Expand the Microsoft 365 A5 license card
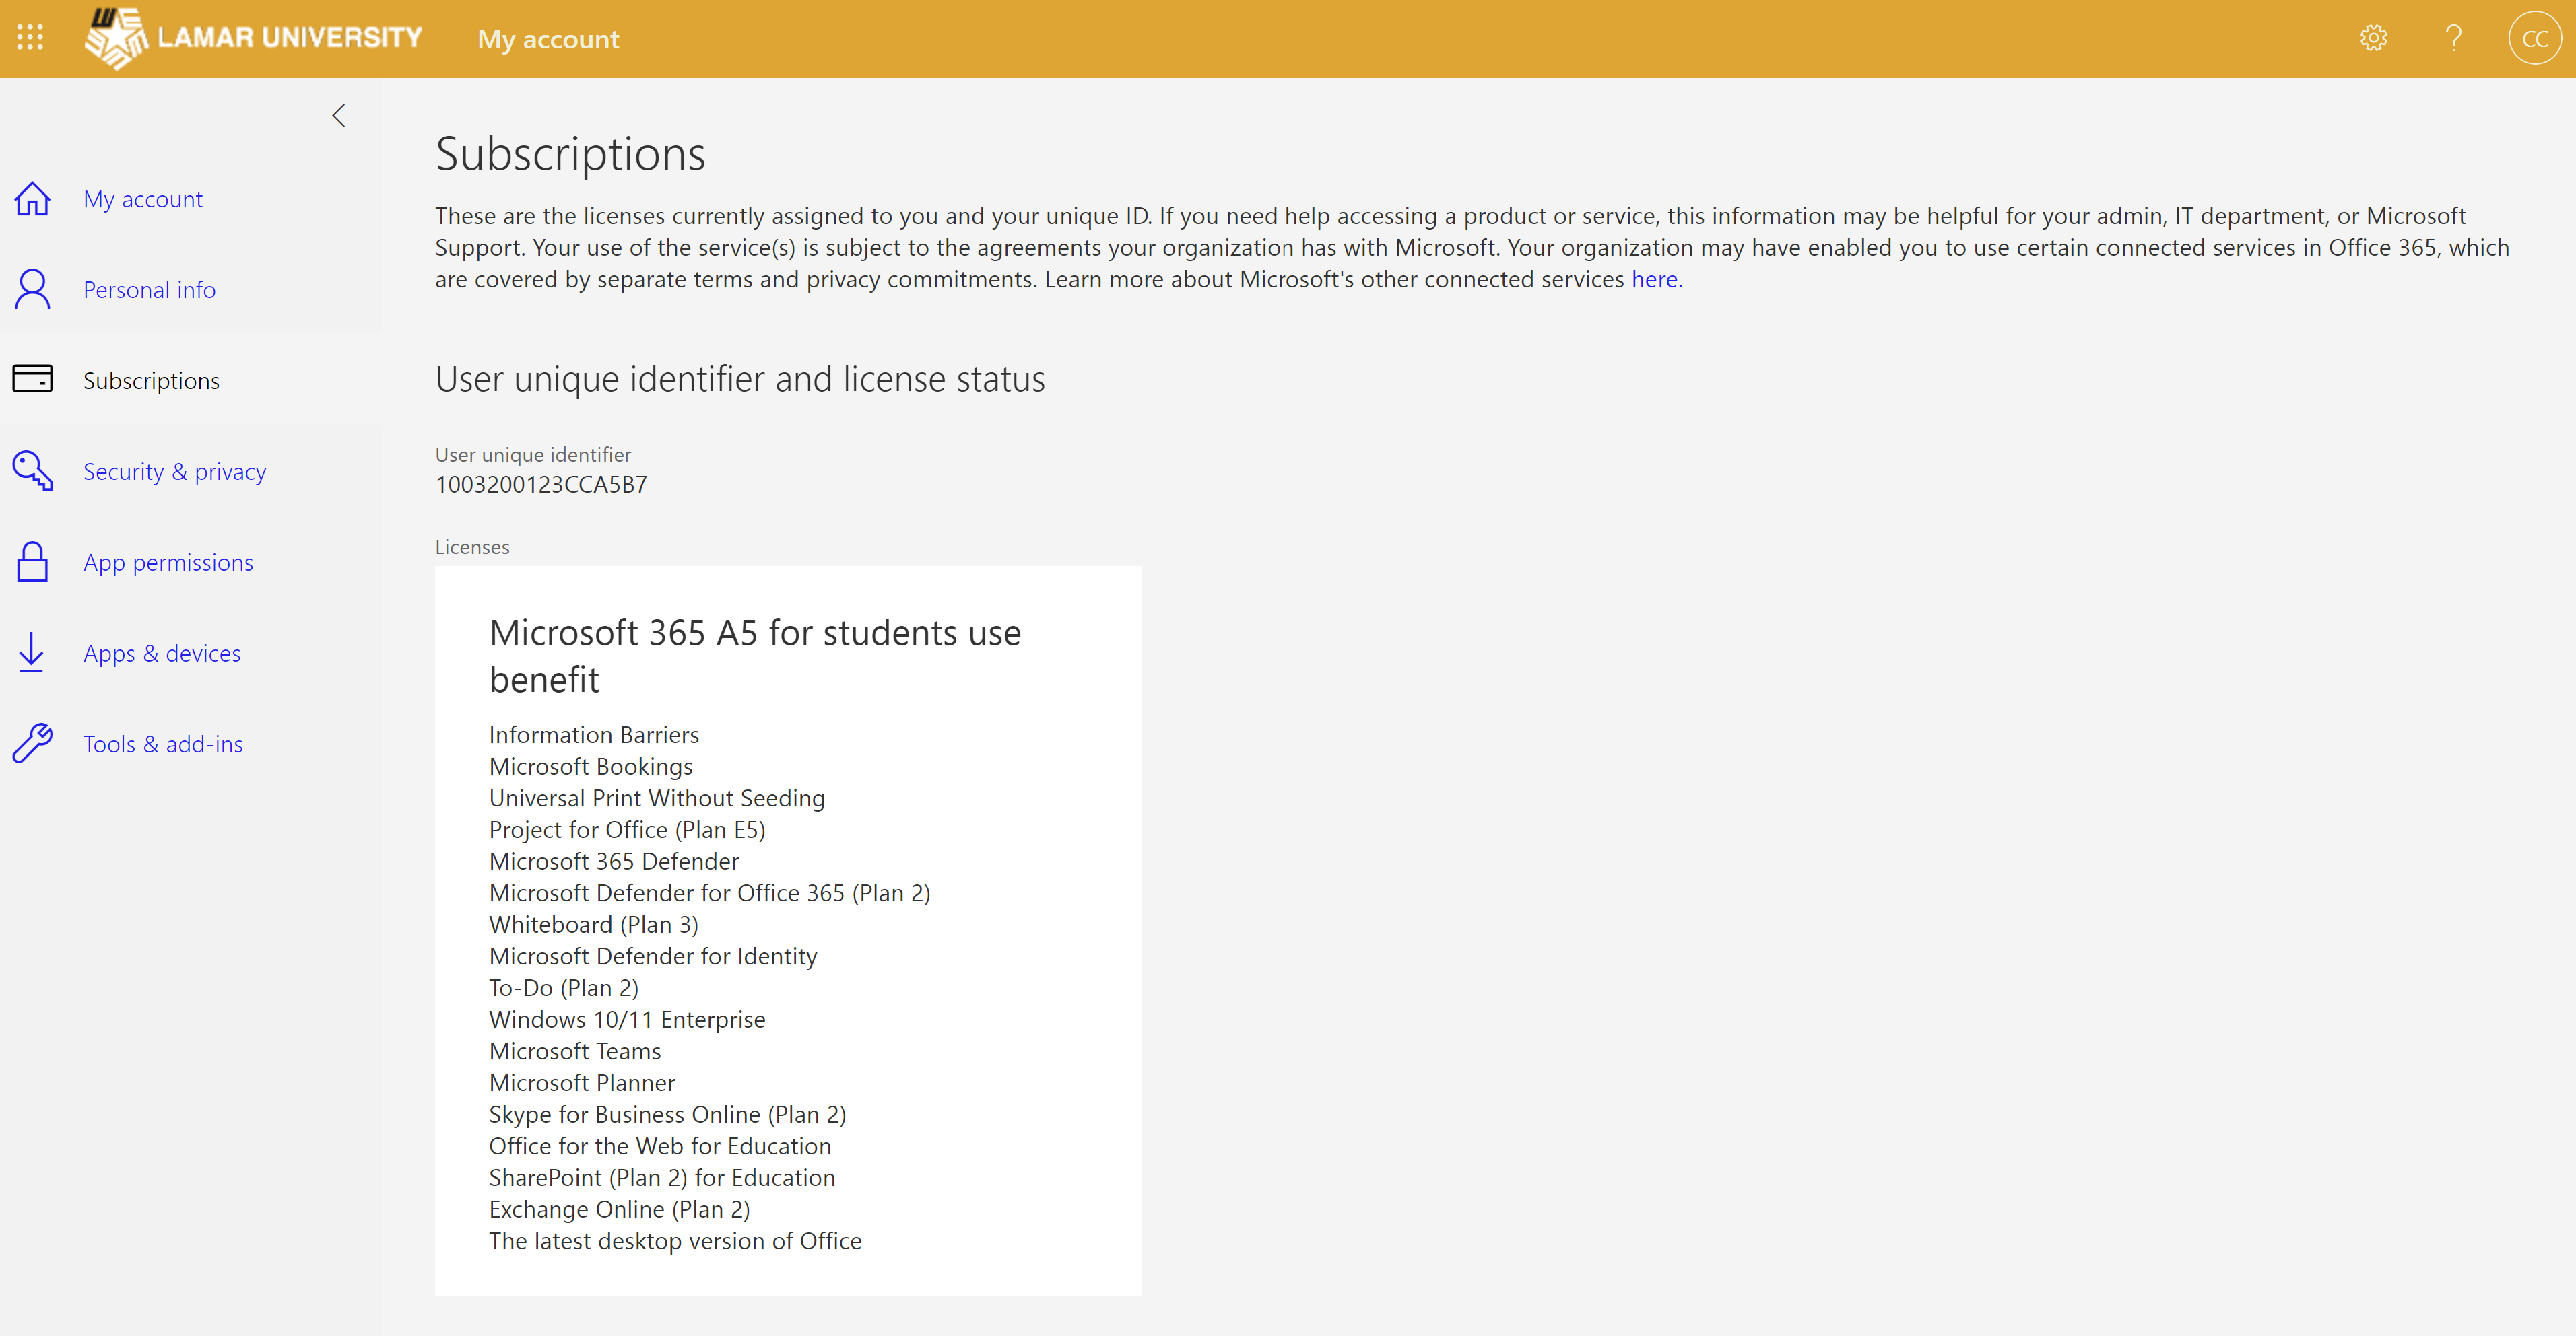Viewport: 2576px width, 1336px height. [787, 654]
